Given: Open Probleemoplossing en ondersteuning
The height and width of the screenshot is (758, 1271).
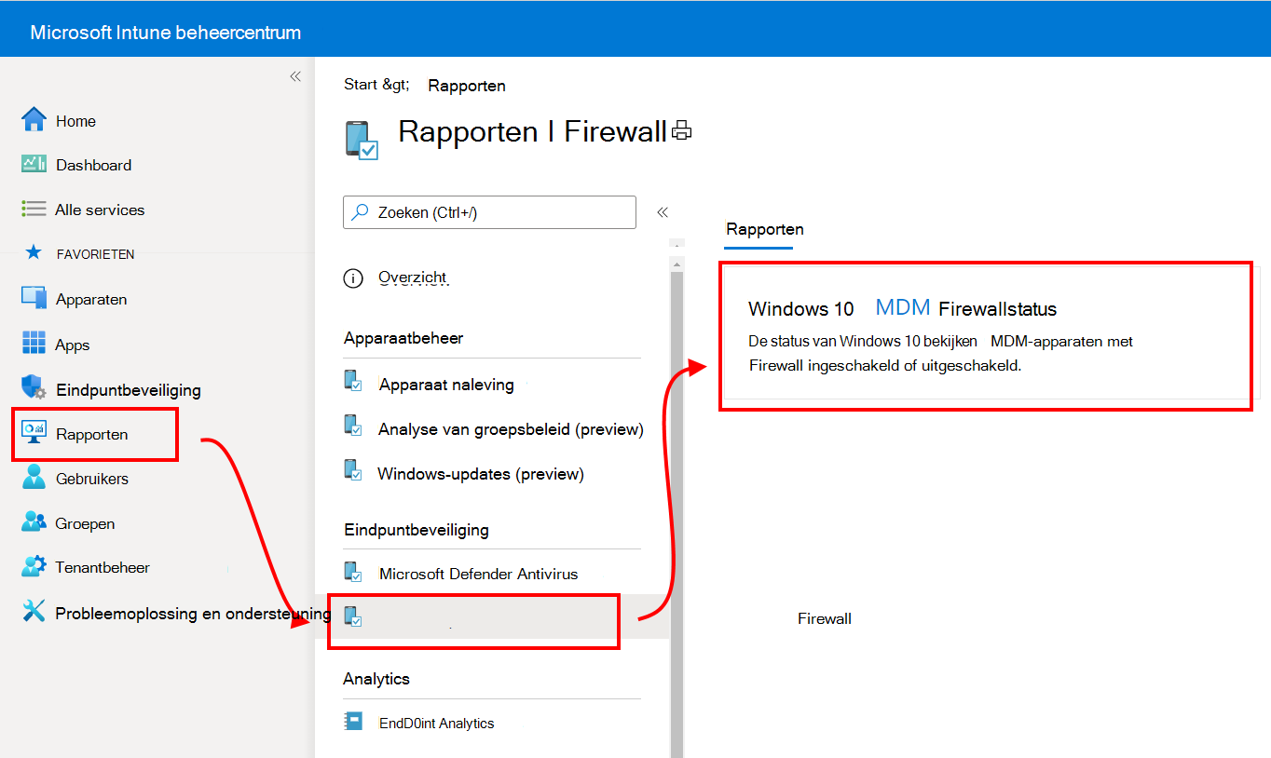Looking at the screenshot, I should (x=193, y=614).
